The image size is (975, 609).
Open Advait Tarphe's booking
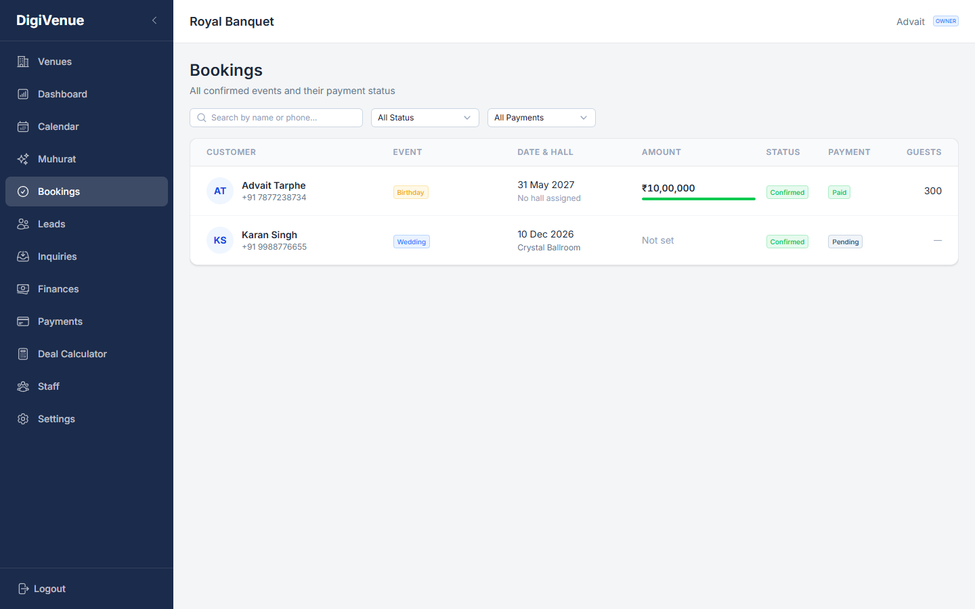(x=574, y=191)
